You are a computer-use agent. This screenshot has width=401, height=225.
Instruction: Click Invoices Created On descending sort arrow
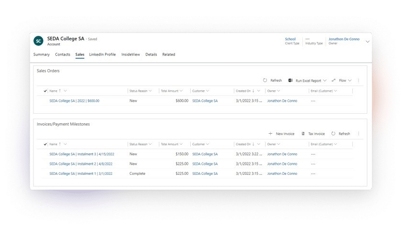[253, 144]
